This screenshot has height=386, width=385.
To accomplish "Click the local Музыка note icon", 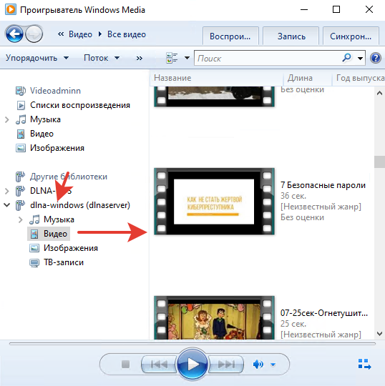I will tap(21, 119).
